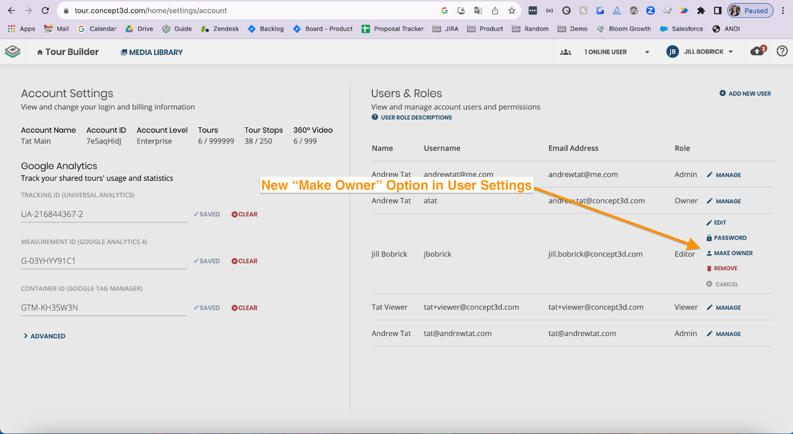Click the online users group icon
Viewport: 793px width, 434px height.
click(566, 52)
